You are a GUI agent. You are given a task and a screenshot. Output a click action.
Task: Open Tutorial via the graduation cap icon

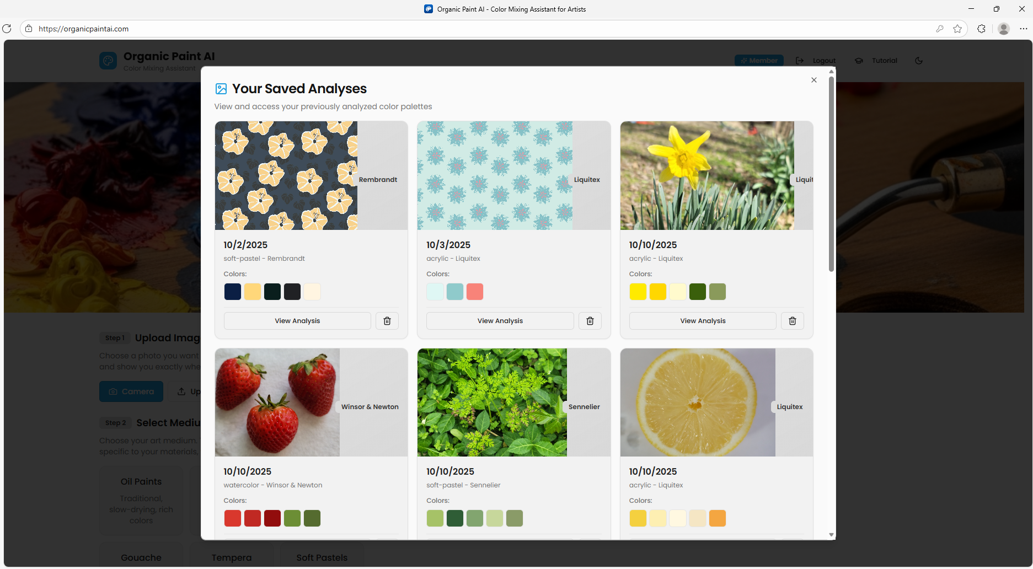(858, 61)
